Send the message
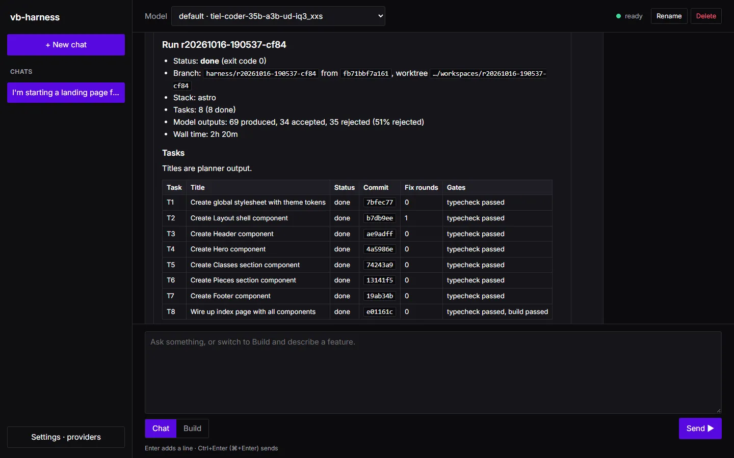Viewport: 734px width, 458px height. point(700,428)
